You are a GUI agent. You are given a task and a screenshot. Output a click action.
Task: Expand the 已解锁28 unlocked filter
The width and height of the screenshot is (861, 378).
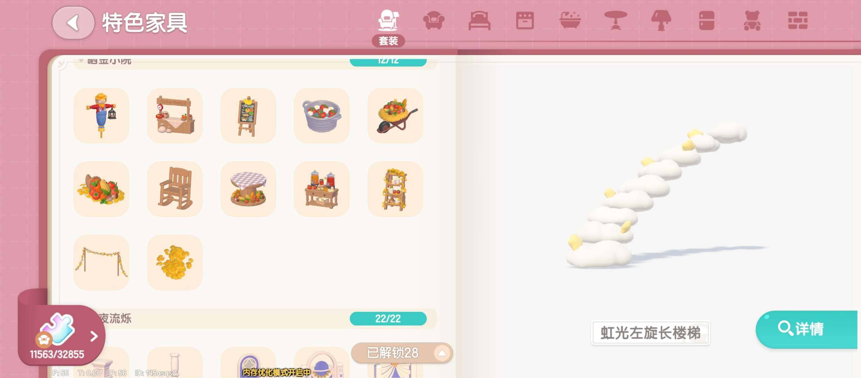(x=402, y=353)
